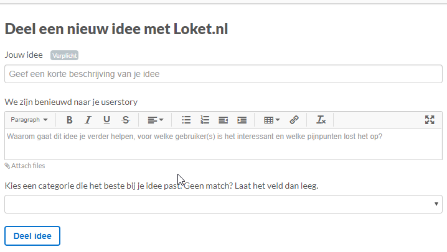Focus the Jouw idee input field

[x=223, y=74]
